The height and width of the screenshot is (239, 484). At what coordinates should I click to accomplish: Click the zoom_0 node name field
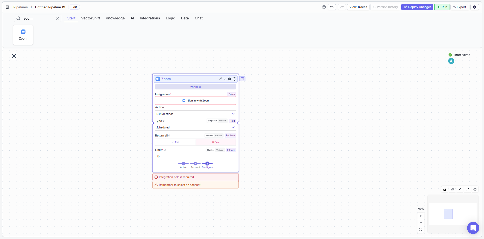pos(195,87)
